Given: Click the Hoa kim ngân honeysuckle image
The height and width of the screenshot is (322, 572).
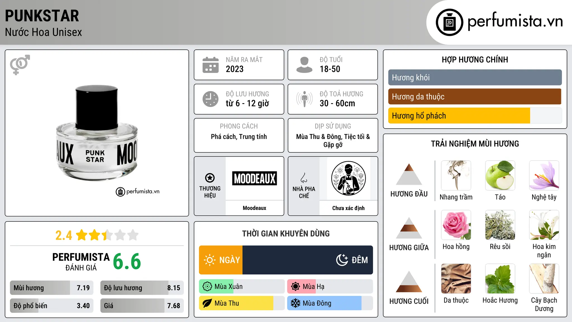Looking at the screenshot, I should click(544, 225).
